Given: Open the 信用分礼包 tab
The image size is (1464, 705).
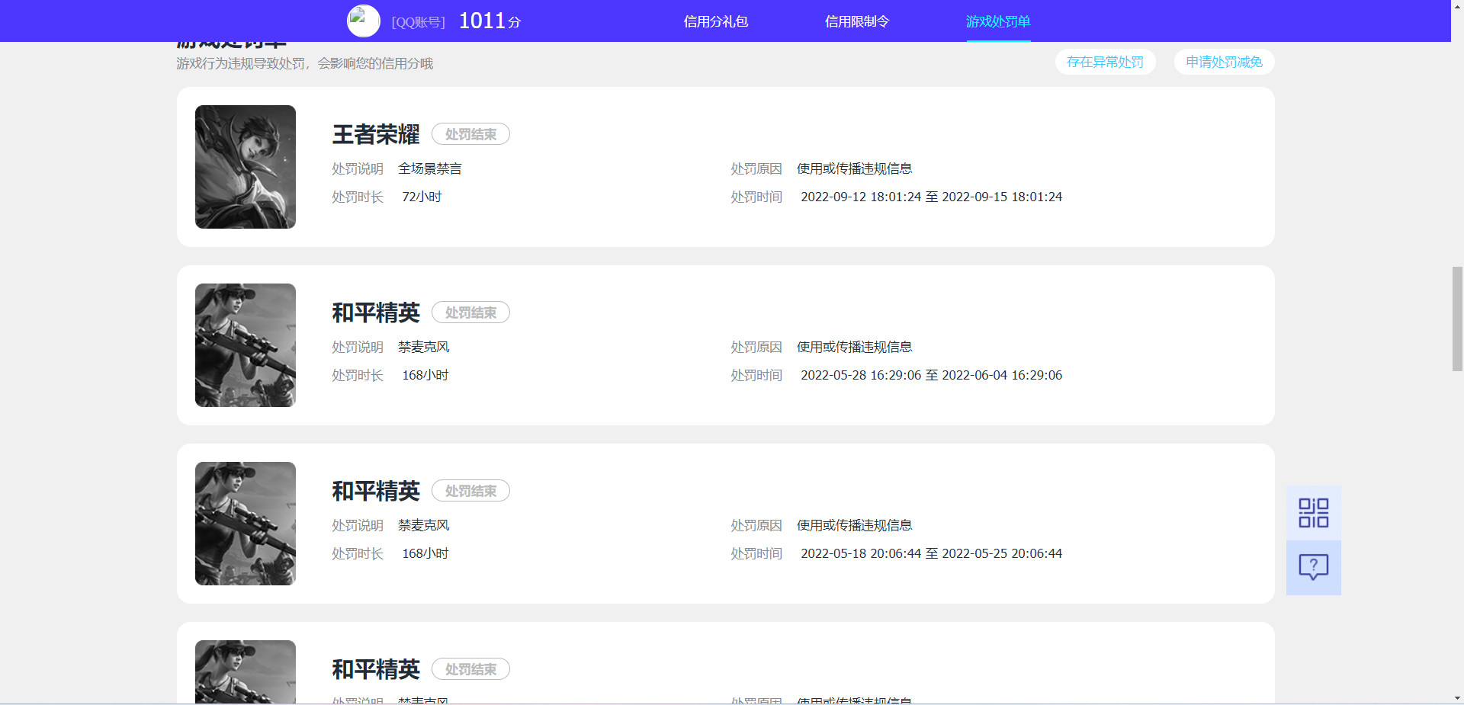Looking at the screenshot, I should (715, 21).
